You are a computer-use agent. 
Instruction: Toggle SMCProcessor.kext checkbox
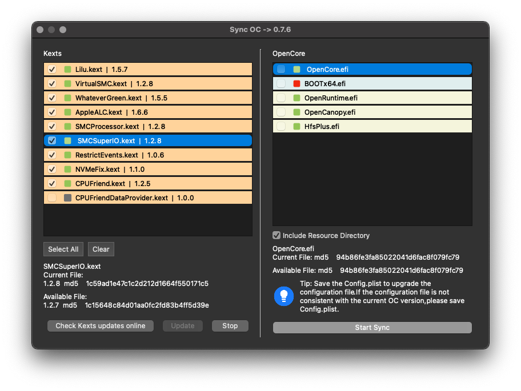(52, 127)
